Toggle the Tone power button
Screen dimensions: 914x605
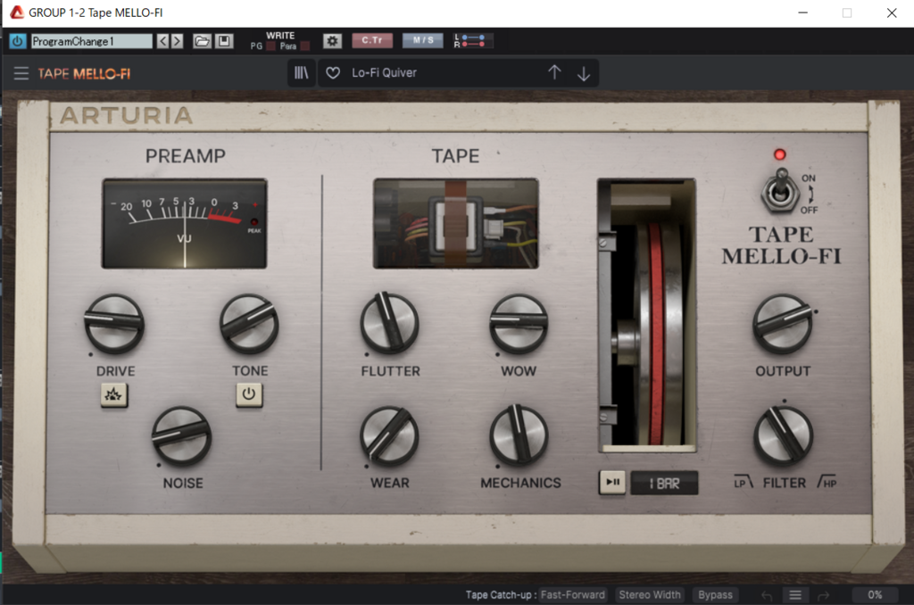(249, 394)
